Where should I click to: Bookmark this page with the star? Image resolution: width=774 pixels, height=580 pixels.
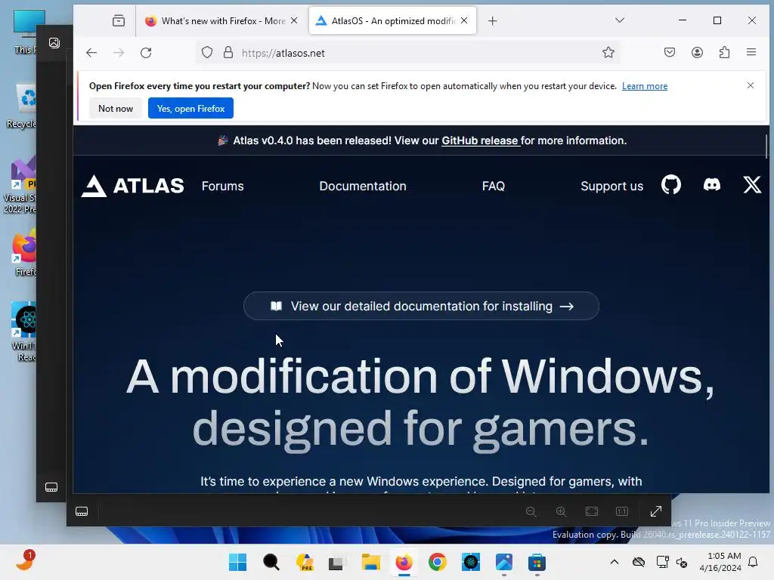point(608,52)
